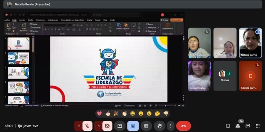Switch to the Insertar ribbon tab
Image resolution: width=265 pixels, height=132 pixels.
[22, 20]
